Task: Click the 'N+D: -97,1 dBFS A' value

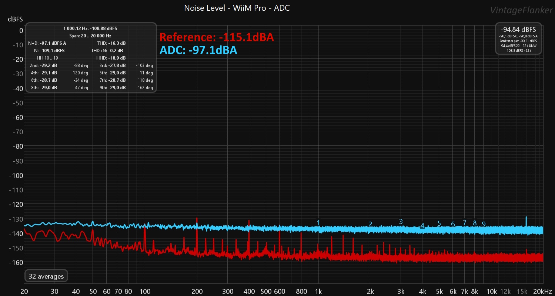Action: (x=47, y=43)
